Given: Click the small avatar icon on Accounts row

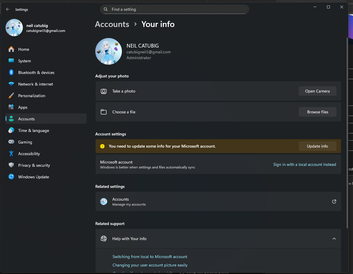Looking at the screenshot, I should (x=104, y=202).
